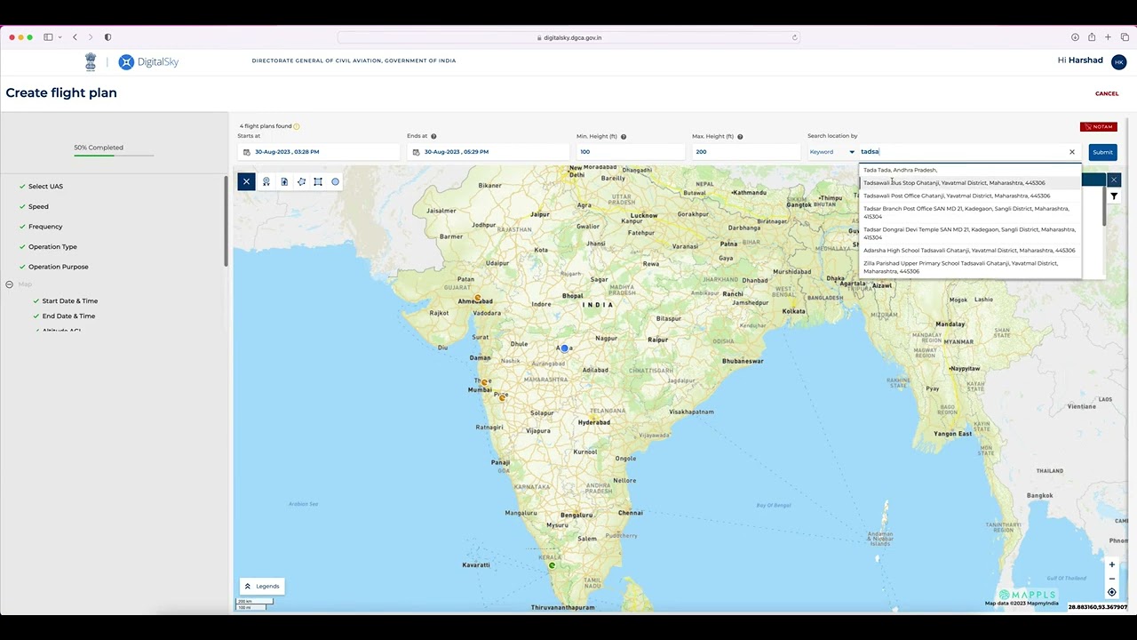Select Tadsawali Bus Stop Ghatanji suggestion
The image size is (1137, 640).
970,183
